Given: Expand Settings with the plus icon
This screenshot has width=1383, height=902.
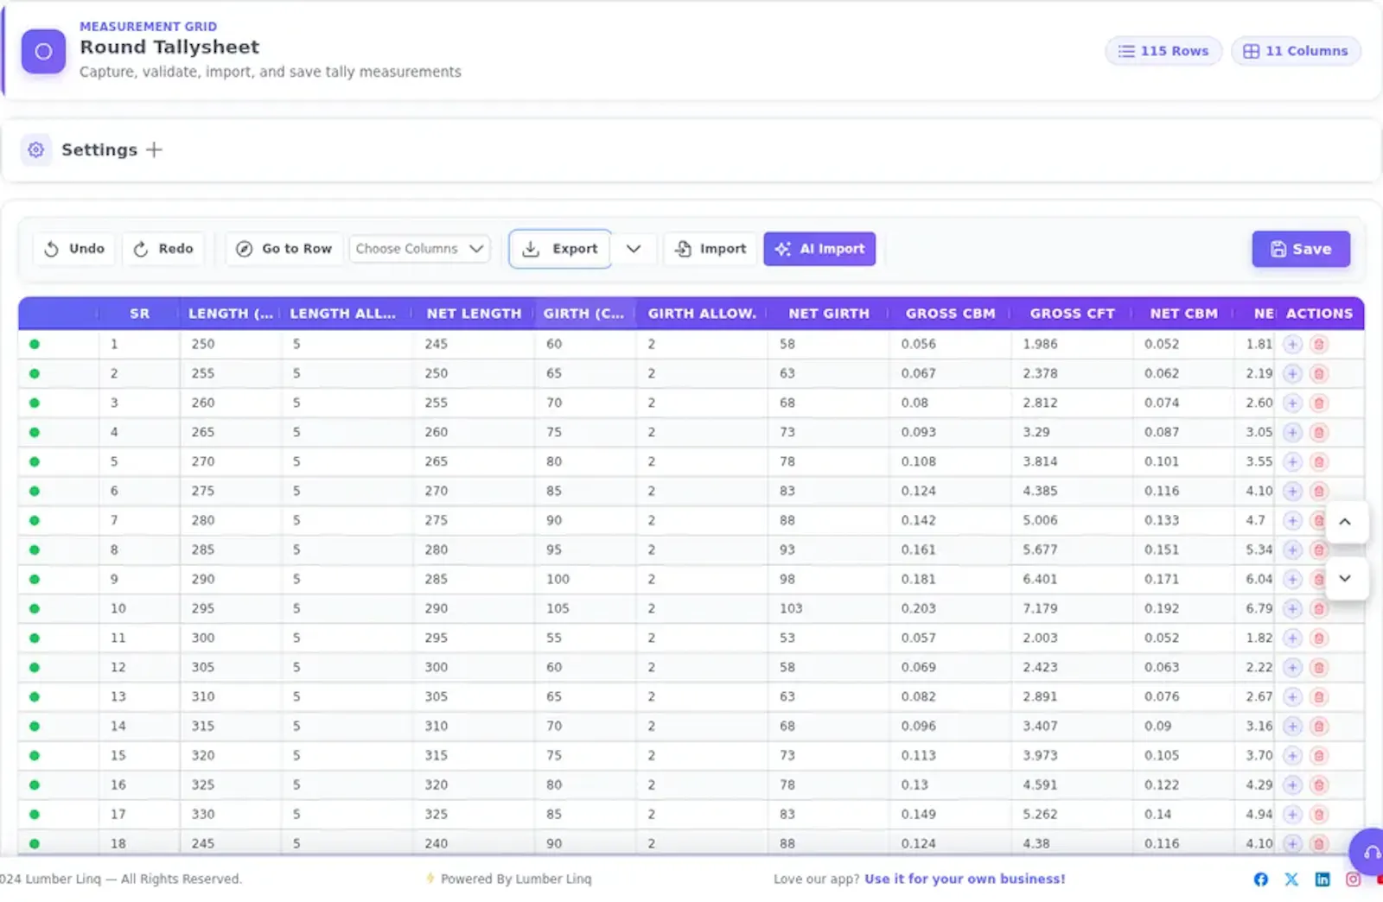Looking at the screenshot, I should [x=154, y=149].
